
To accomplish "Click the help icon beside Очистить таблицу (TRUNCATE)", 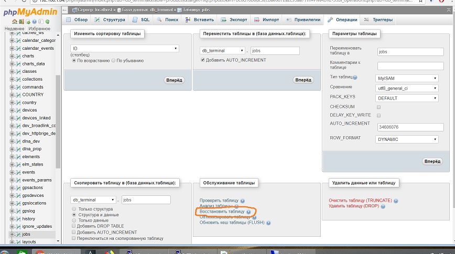I will click(x=396, y=201).
